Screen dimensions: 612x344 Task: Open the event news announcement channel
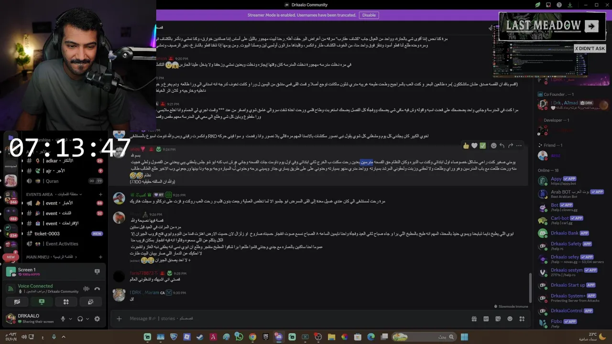point(65,203)
